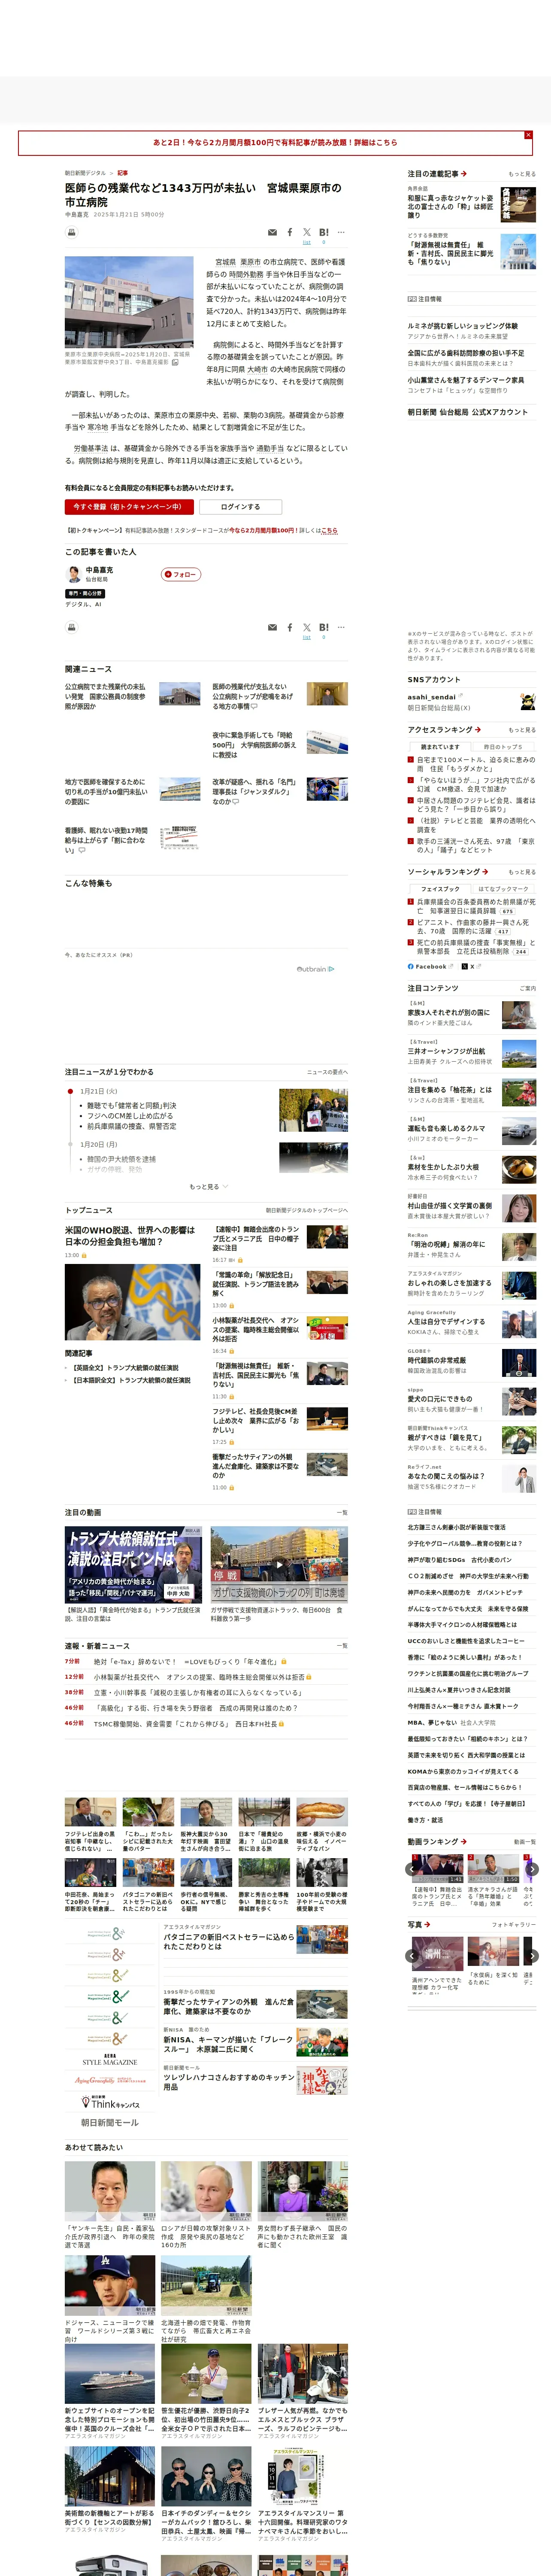The width and height of the screenshot is (551, 2576).
Task: Open 朝日新聞モール link in partner list
Action: [x=110, y=2122]
